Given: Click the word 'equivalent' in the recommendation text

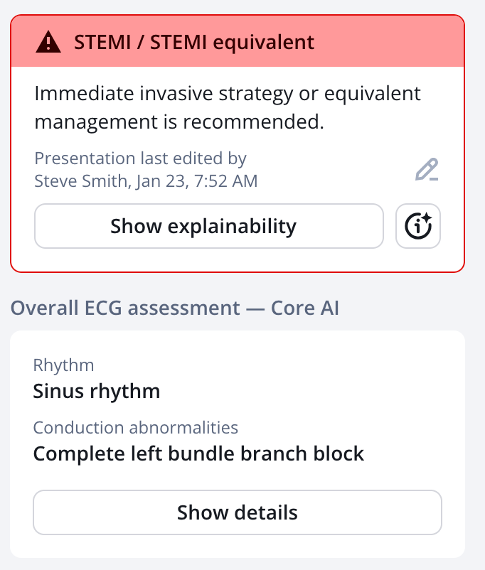Looking at the screenshot, I should point(372,95).
